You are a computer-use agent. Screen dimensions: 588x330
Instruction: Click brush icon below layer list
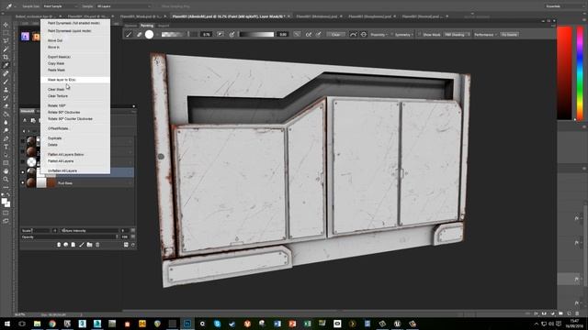tap(82, 245)
